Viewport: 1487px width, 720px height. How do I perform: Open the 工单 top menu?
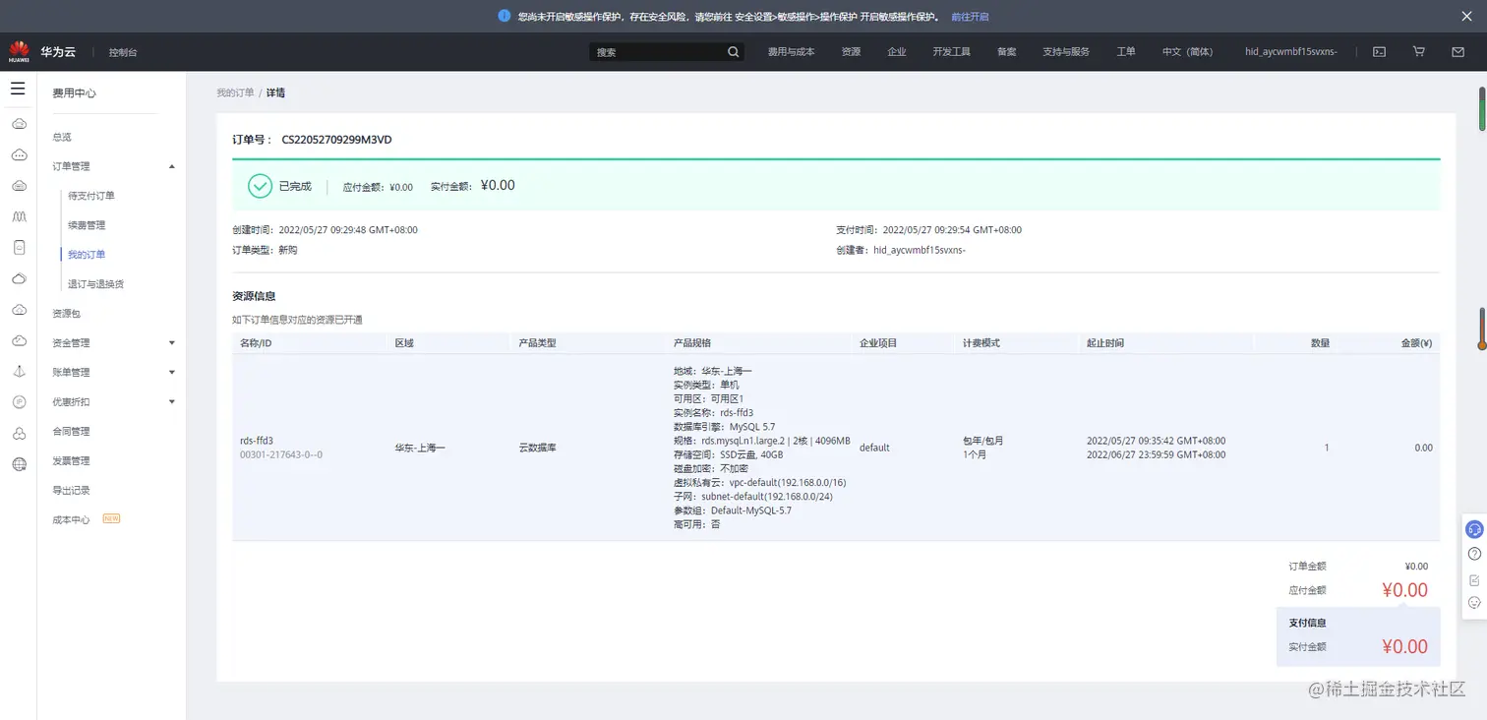pyautogui.click(x=1126, y=52)
